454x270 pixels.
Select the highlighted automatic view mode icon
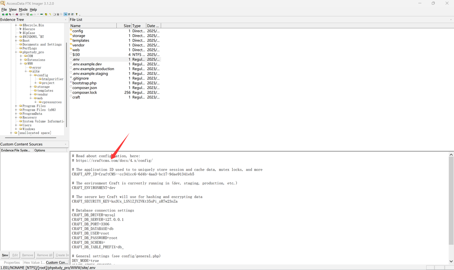point(65,15)
